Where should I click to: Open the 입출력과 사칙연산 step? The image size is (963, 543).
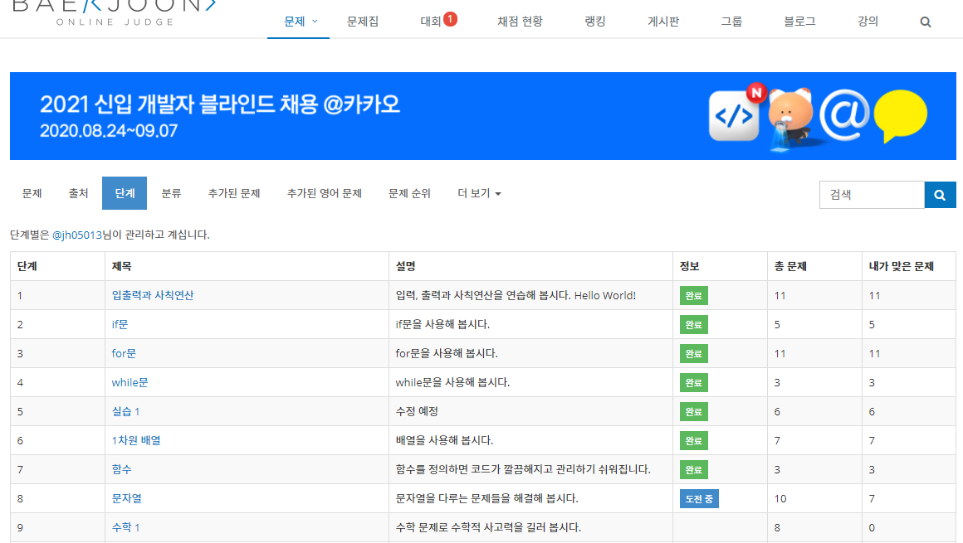coord(152,295)
